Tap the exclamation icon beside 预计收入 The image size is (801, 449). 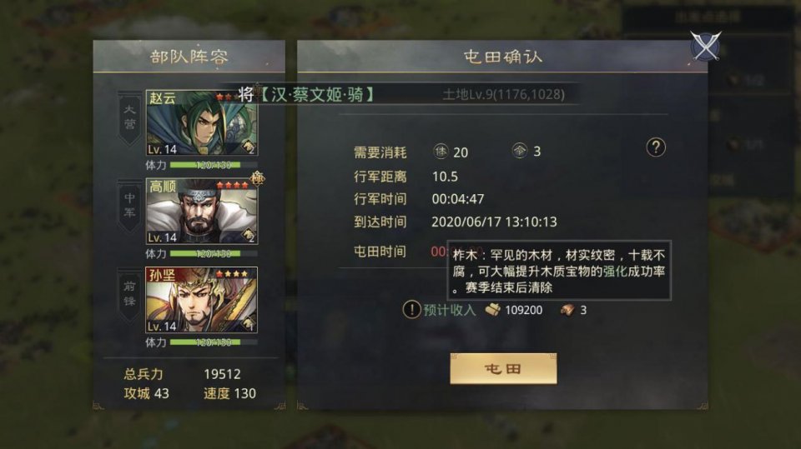pyautogui.click(x=411, y=309)
